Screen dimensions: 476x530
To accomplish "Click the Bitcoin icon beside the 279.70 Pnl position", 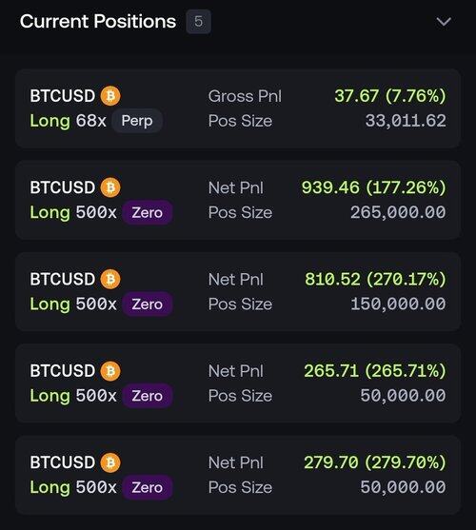I will tap(110, 462).
